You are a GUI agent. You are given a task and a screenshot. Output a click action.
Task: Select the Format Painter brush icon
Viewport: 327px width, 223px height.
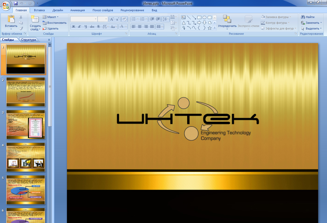pos(21,28)
